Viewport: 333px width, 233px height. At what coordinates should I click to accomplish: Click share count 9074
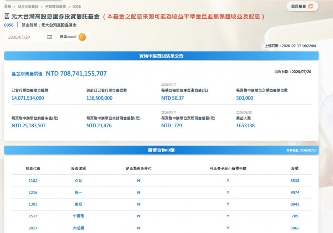[x=295, y=193]
